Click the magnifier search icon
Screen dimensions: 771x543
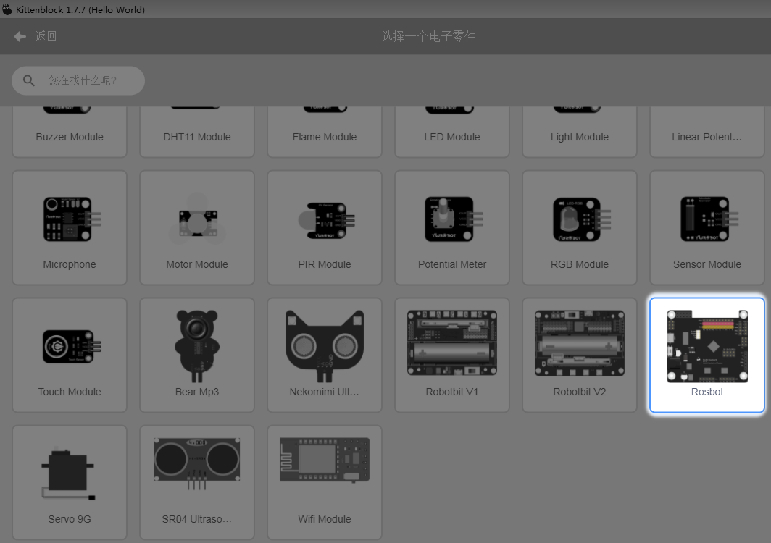(29, 80)
